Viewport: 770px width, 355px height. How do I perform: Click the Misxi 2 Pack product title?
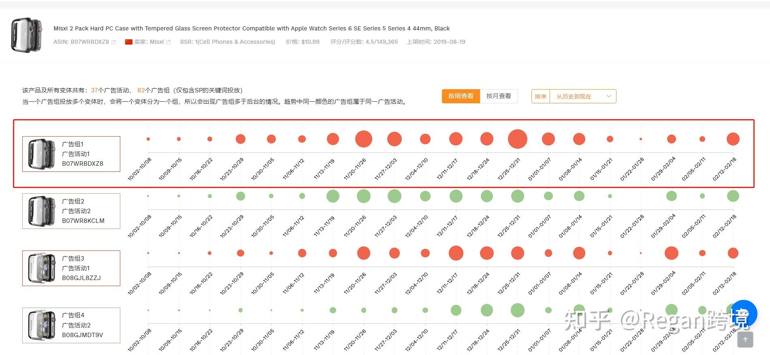pos(252,28)
